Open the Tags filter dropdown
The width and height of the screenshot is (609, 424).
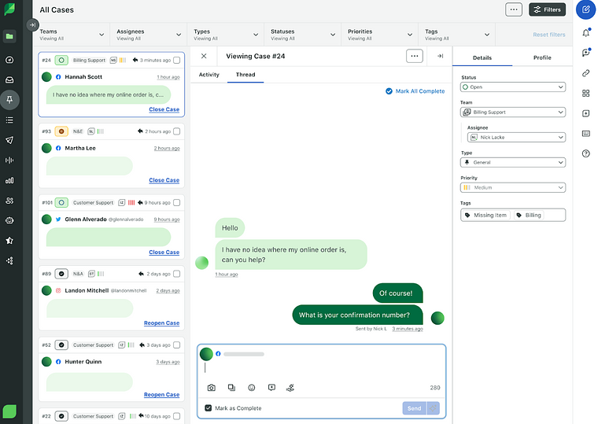click(457, 35)
